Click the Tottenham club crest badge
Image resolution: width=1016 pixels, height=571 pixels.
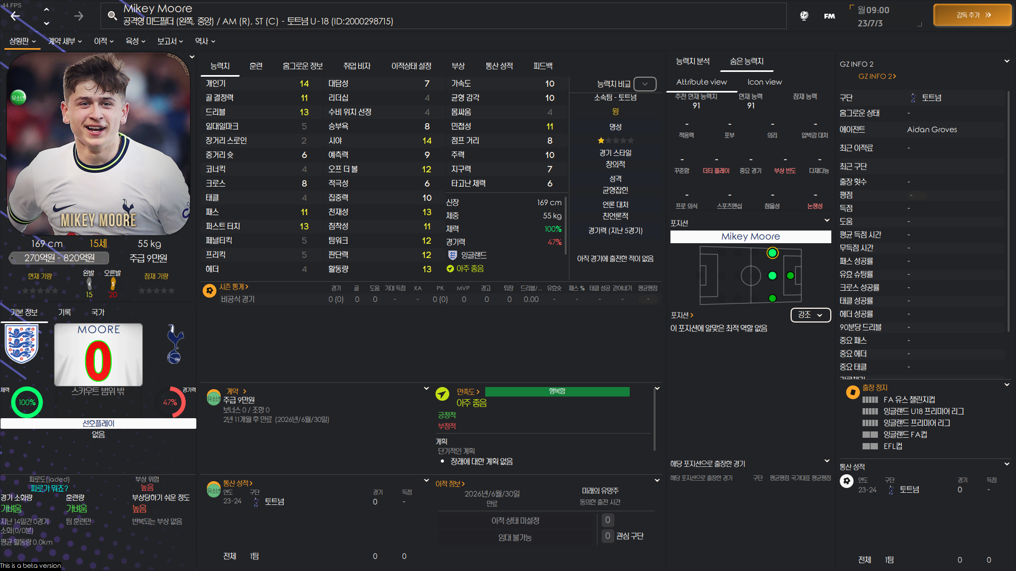click(175, 344)
